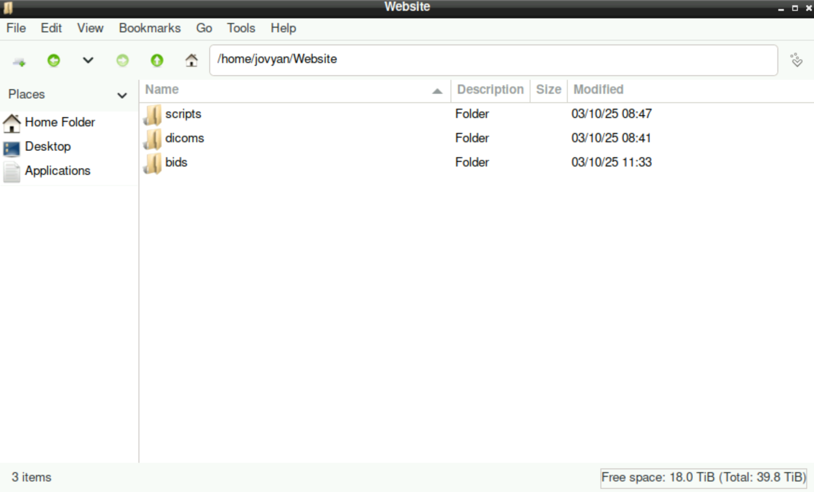The width and height of the screenshot is (814, 492).
Task: Click the sort arrow in Name column
Action: click(x=437, y=91)
